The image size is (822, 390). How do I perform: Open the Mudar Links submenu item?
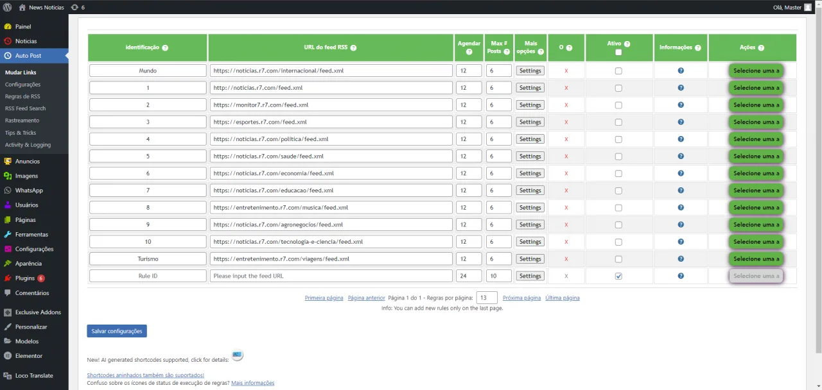click(x=21, y=72)
